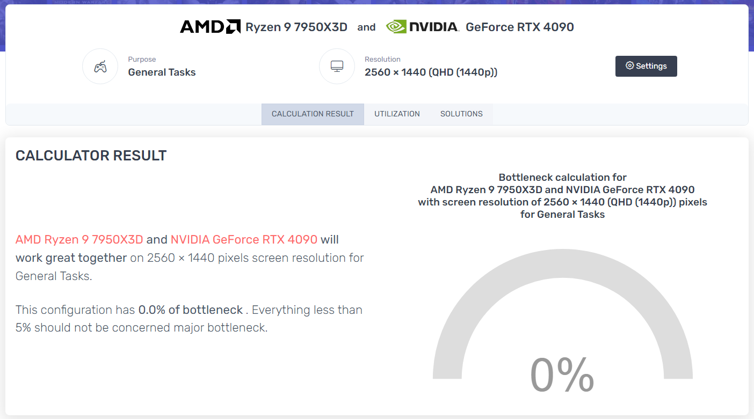
Task: Click the 2560 × 1440 resolution value
Action: click(431, 72)
